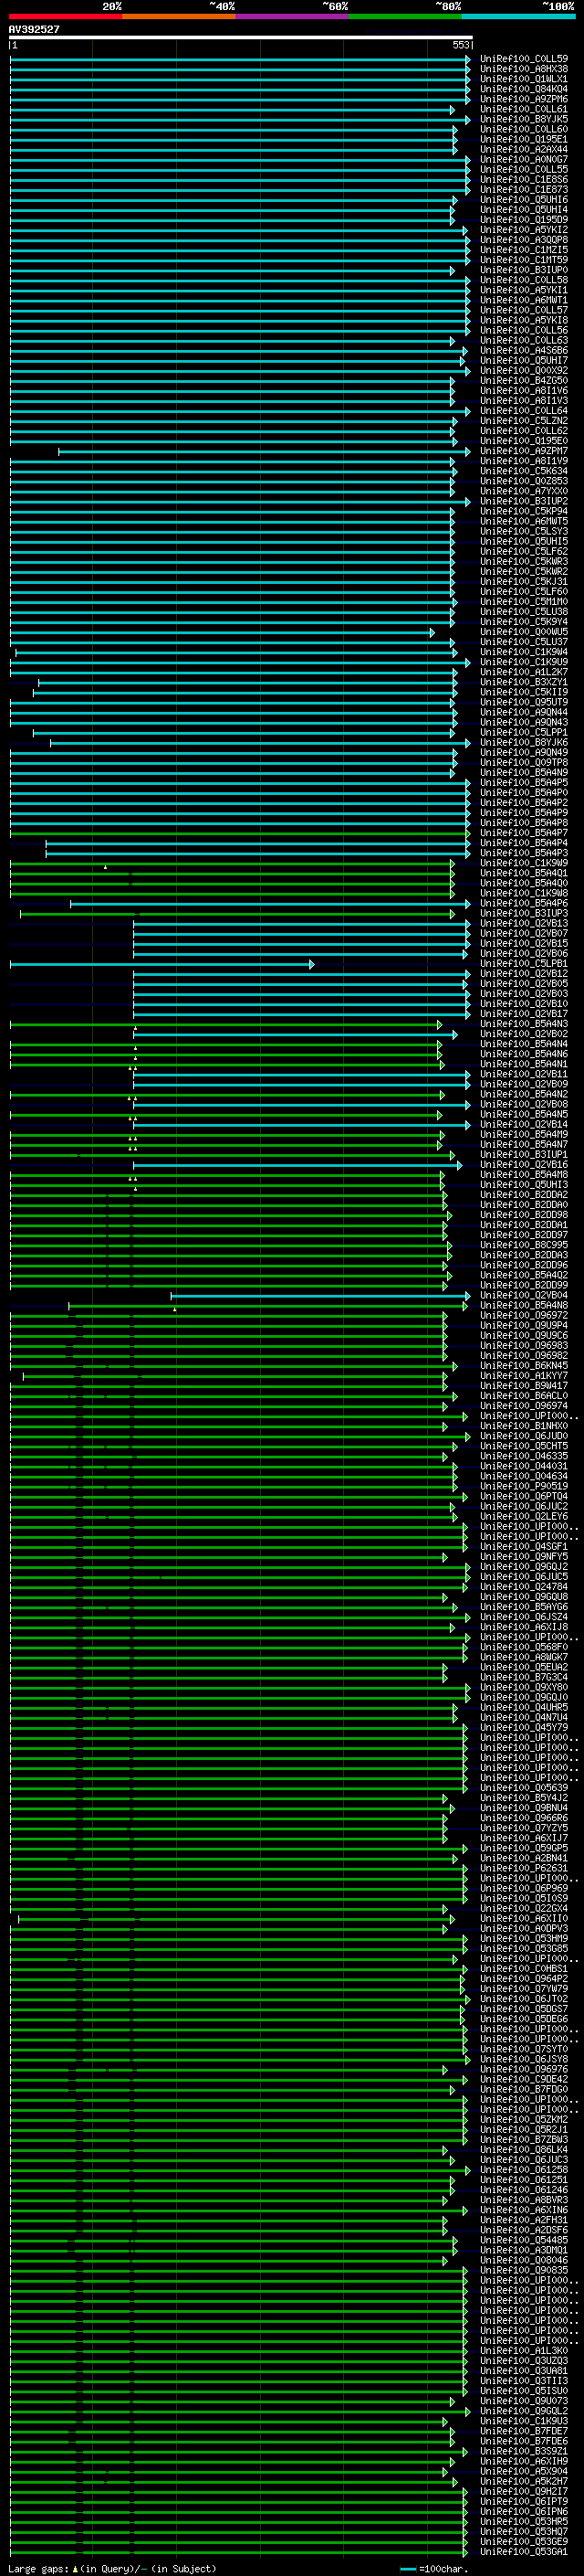Click the 553 query length end marker

point(460,45)
